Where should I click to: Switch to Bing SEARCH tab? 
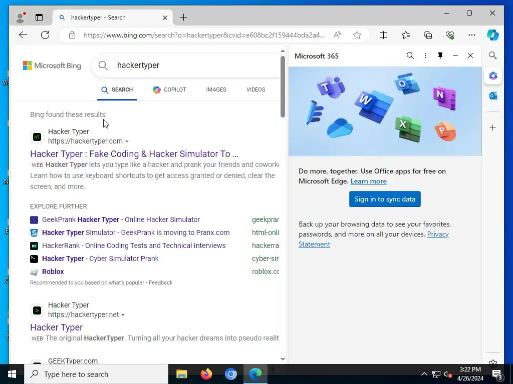(117, 90)
